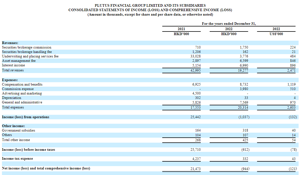Click the 2021 advertising value 4,500
The image size is (300, 175).
click(197, 93)
